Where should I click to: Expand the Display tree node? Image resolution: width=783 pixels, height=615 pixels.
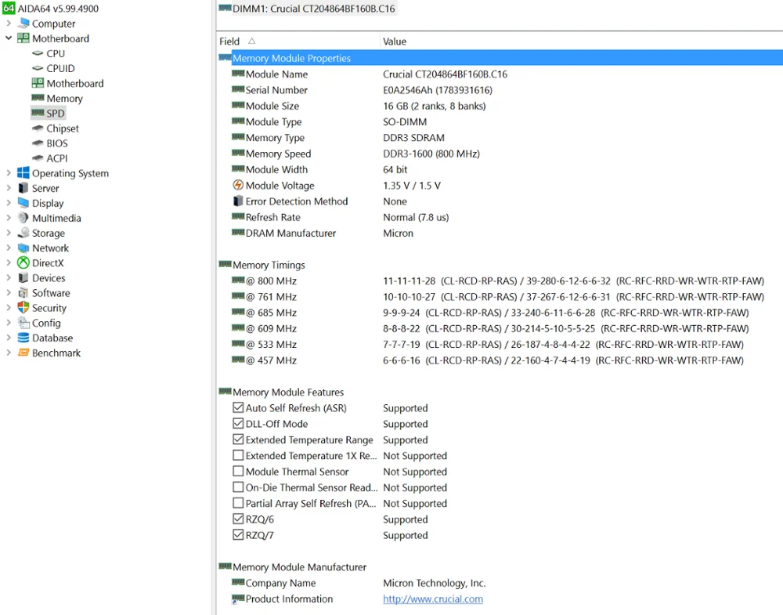9,203
